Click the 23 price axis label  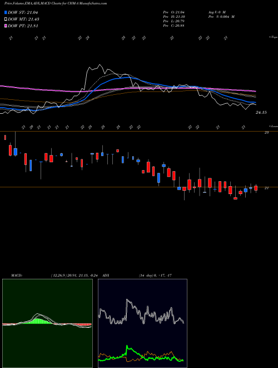click(x=266, y=133)
